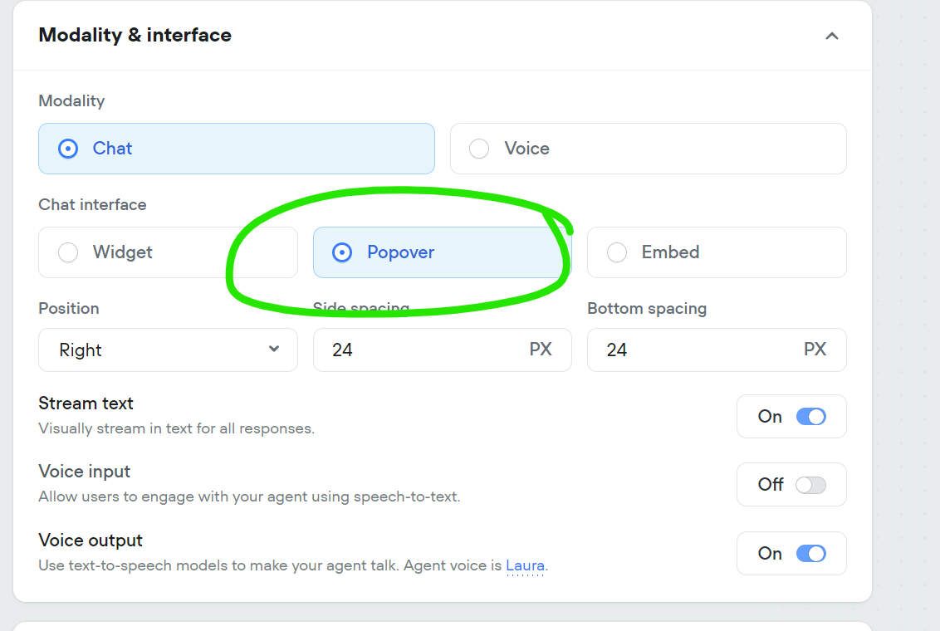940x631 pixels.
Task: Click the Bottom spacing input field
Action: (717, 350)
